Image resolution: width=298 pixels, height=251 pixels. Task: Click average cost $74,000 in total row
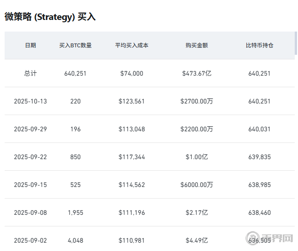(x=132, y=73)
